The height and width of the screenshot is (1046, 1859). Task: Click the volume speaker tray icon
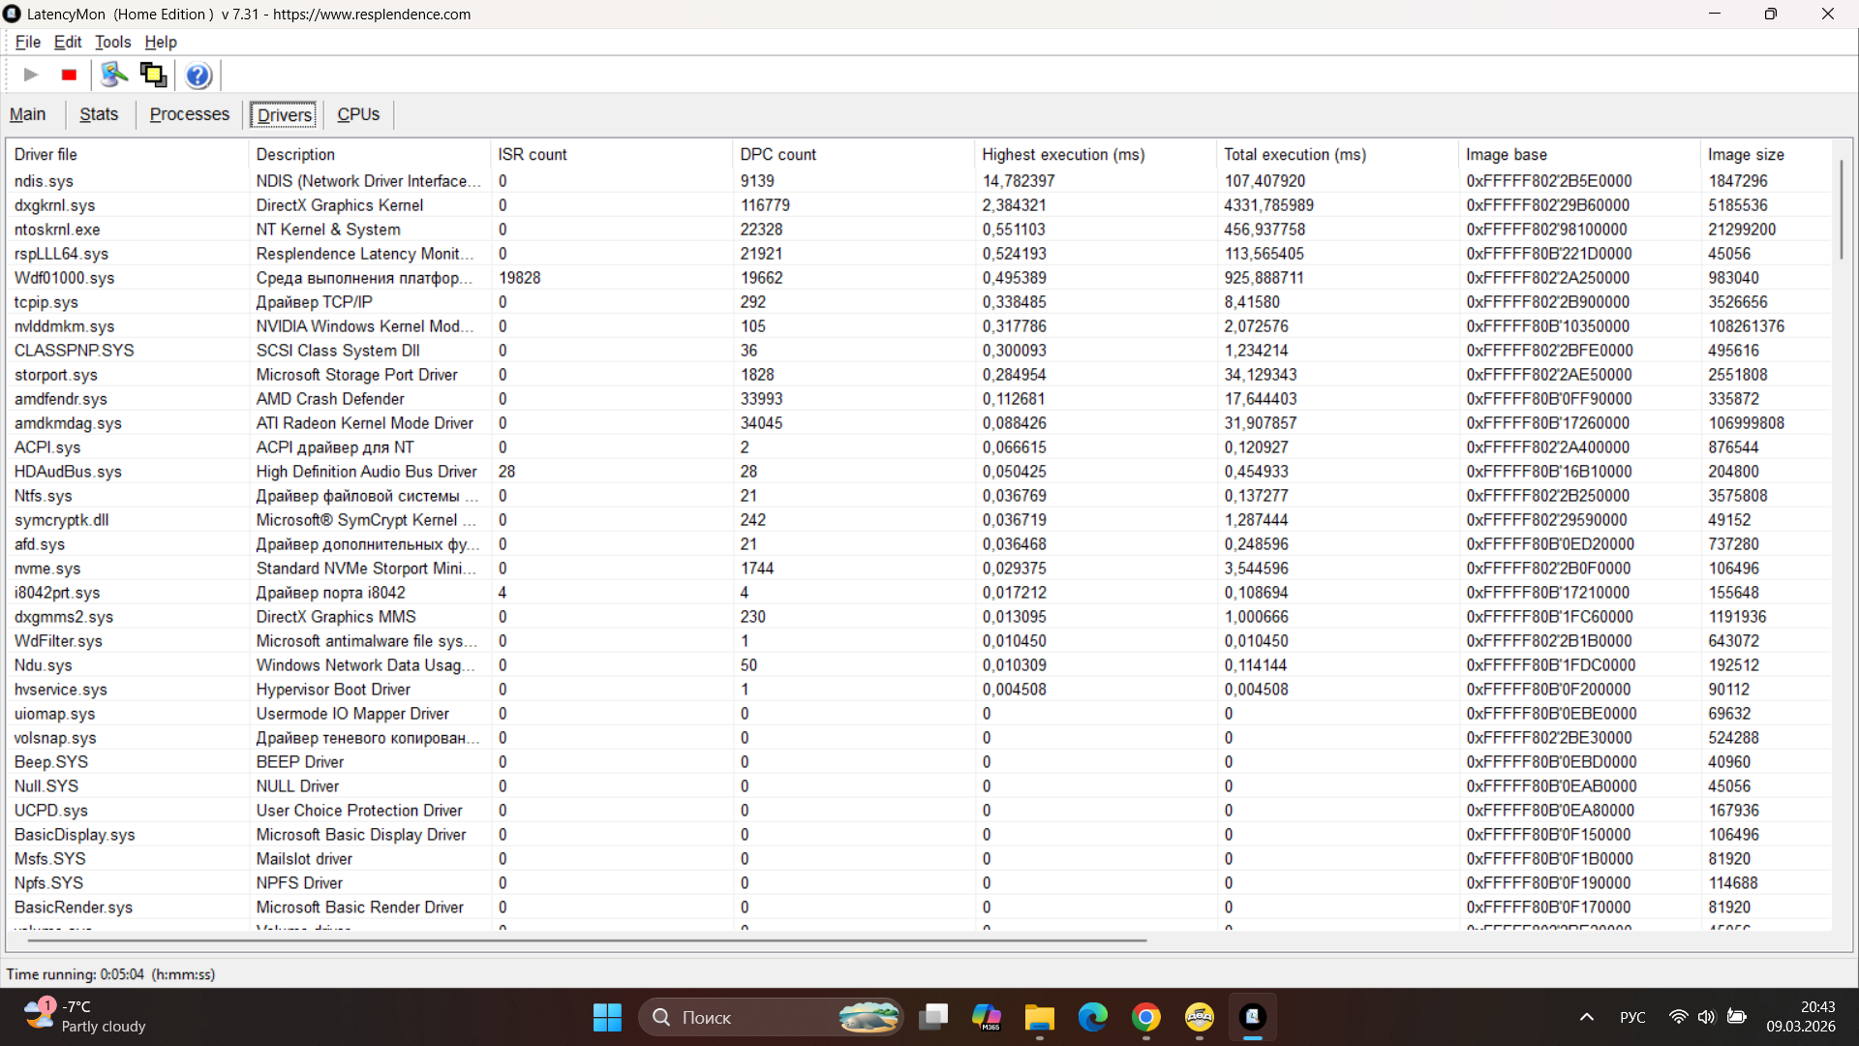[1706, 1017]
